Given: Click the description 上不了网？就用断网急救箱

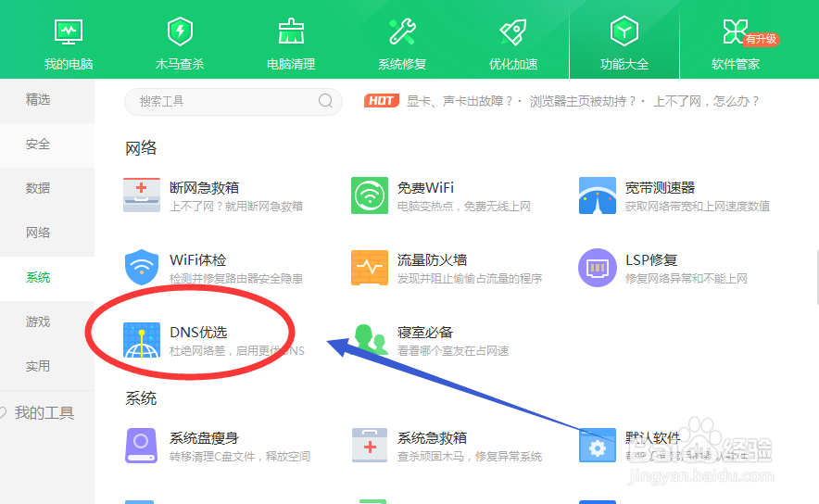Looking at the screenshot, I should (x=236, y=207).
